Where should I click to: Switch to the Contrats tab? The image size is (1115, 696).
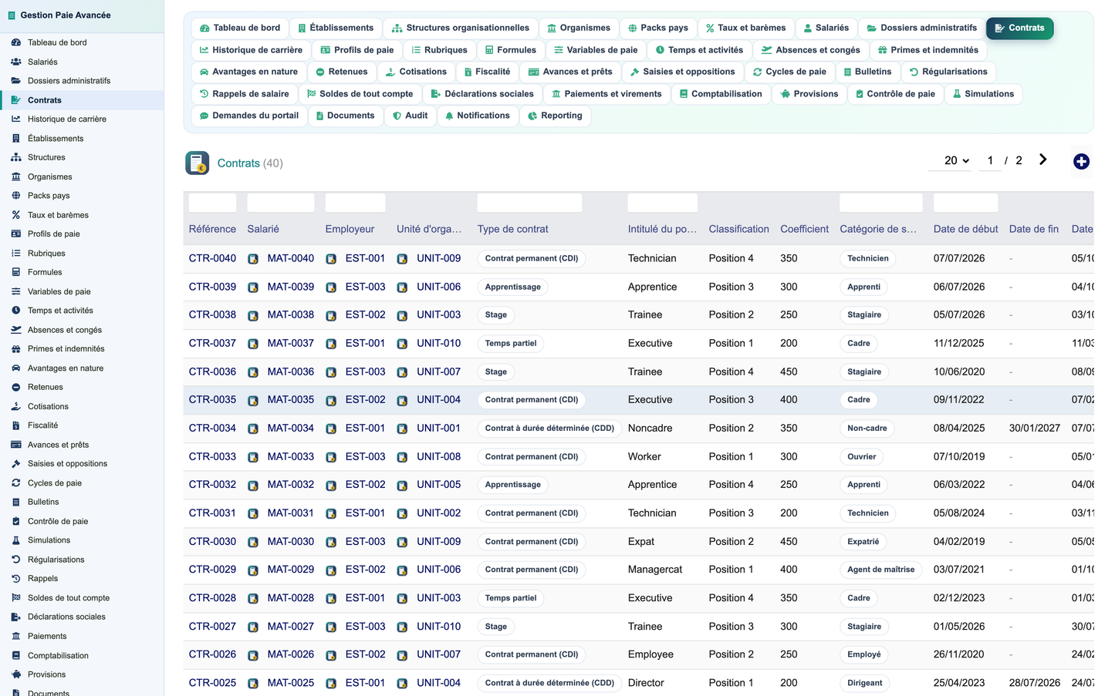[1019, 28]
